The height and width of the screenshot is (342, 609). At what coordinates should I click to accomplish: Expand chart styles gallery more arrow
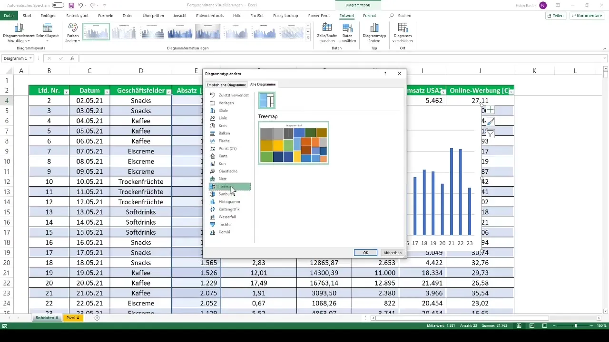click(308, 38)
